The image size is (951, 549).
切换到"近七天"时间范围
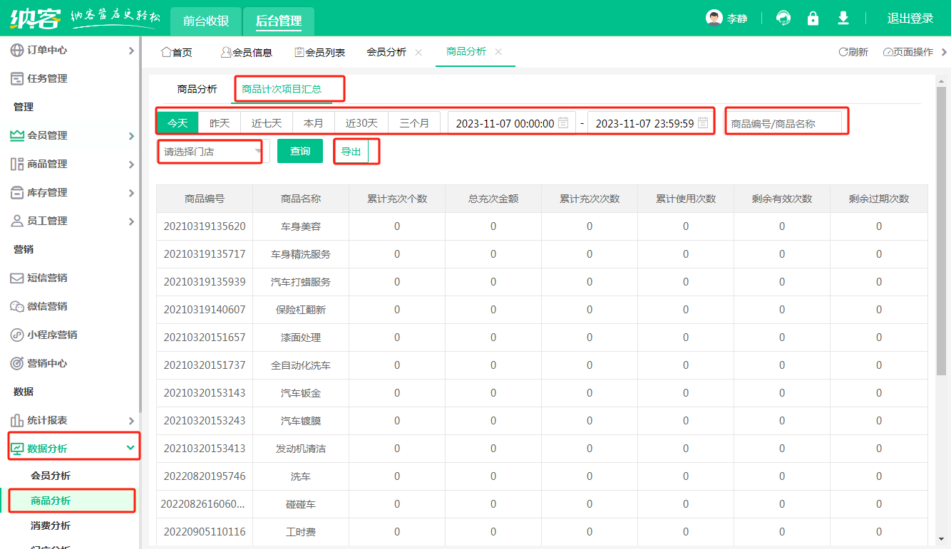[265, 122]
